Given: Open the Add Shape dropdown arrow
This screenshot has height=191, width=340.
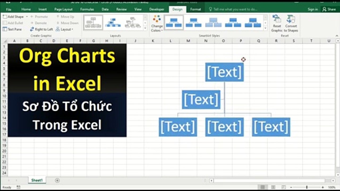Looking at the screenshot, I should pyautogui.click(x=27, y=17).
